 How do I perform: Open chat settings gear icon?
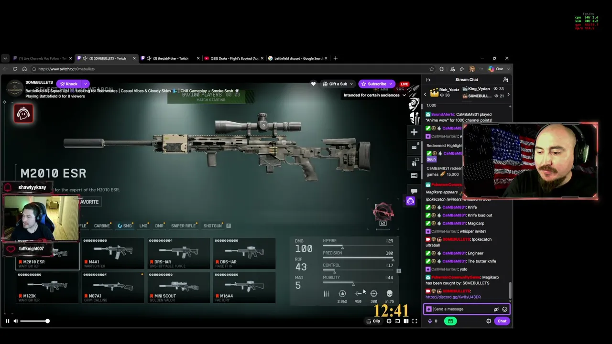(x=489, y=321)
